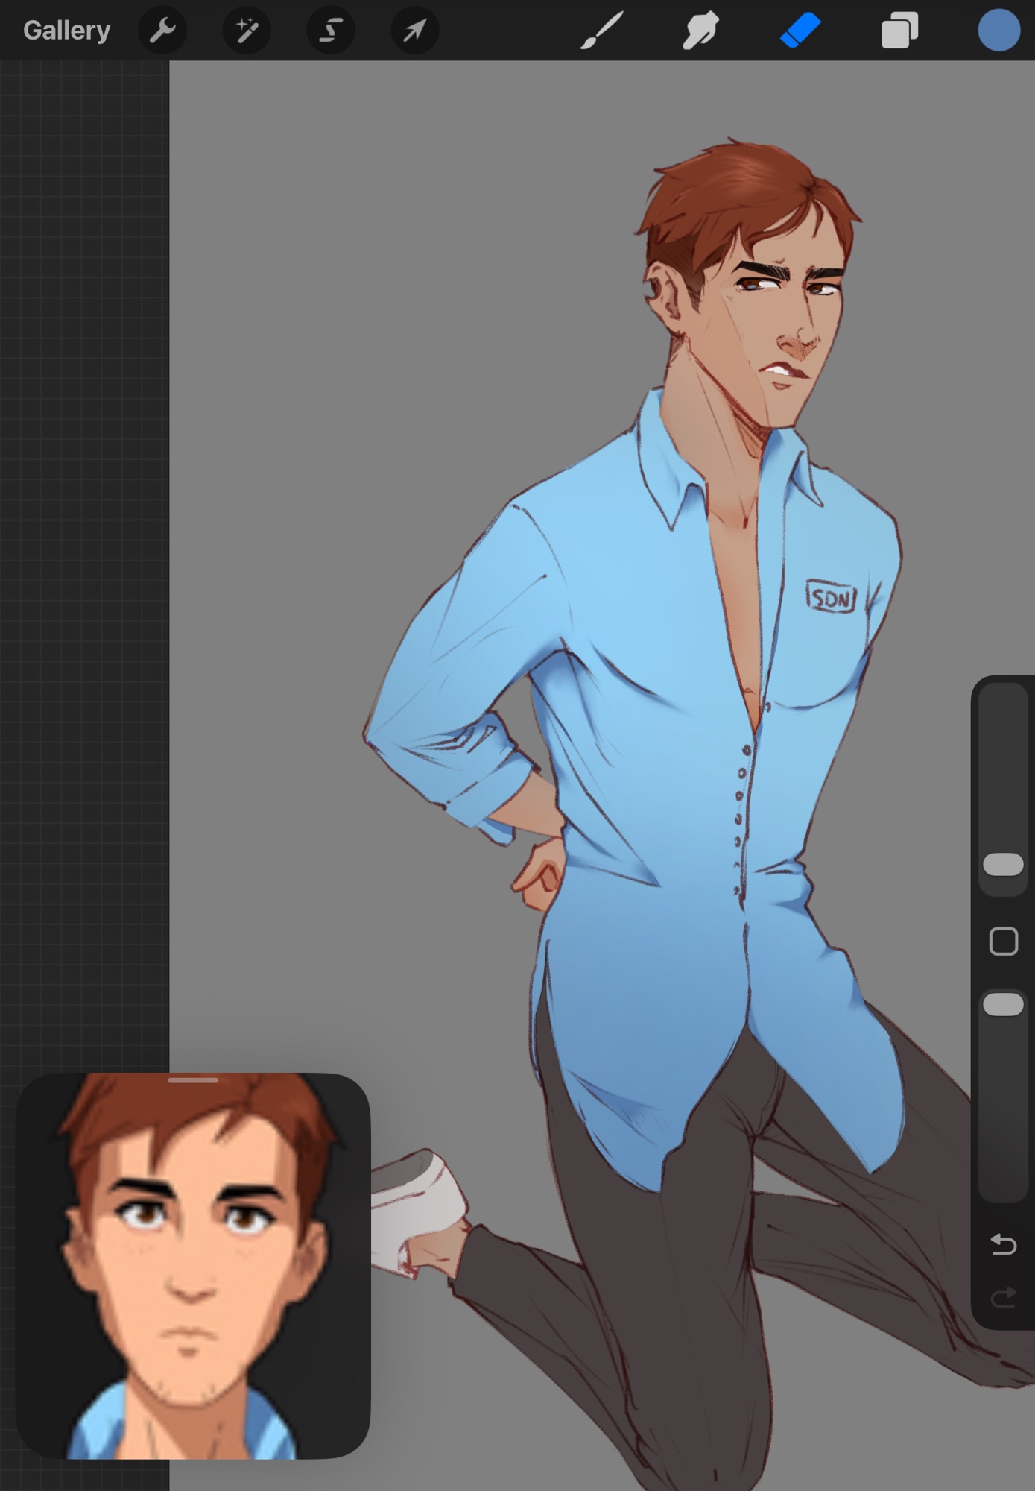Tap the active blue Eraser tool
The height and width of the screenshot is (1491, 1035).
pos(800,31)
